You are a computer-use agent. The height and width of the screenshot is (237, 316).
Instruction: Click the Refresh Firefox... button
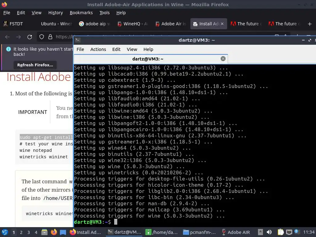click(35, 65)
